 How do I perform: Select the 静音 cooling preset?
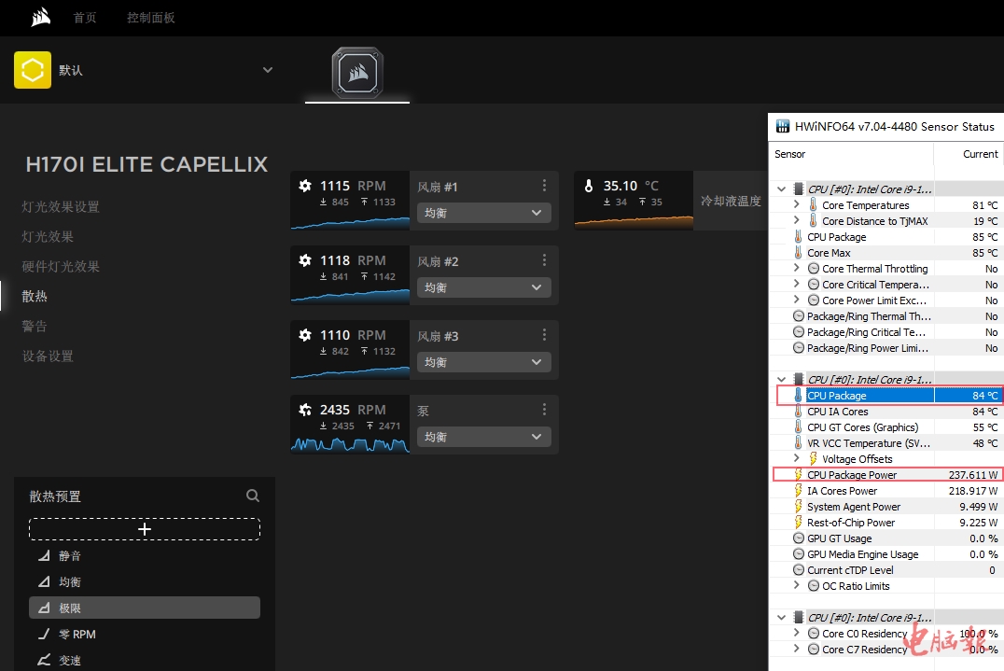point(70,556)
